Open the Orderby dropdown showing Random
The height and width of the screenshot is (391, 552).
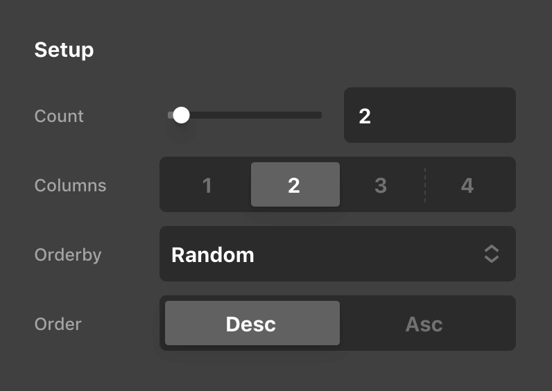click(x=337, y=254)
